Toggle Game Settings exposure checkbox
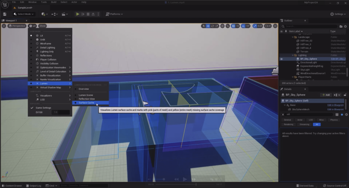Image resolution: width=349 pixels, height=188 pixels. click(32, 108)
